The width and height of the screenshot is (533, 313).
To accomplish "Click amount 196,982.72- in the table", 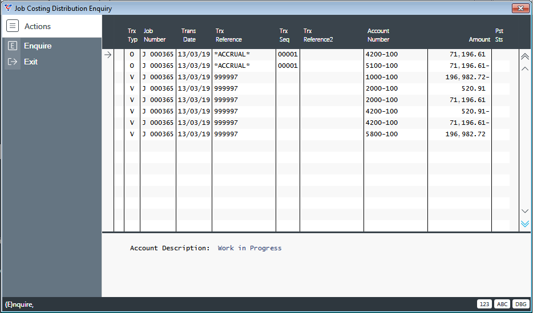I will [467, 77].
